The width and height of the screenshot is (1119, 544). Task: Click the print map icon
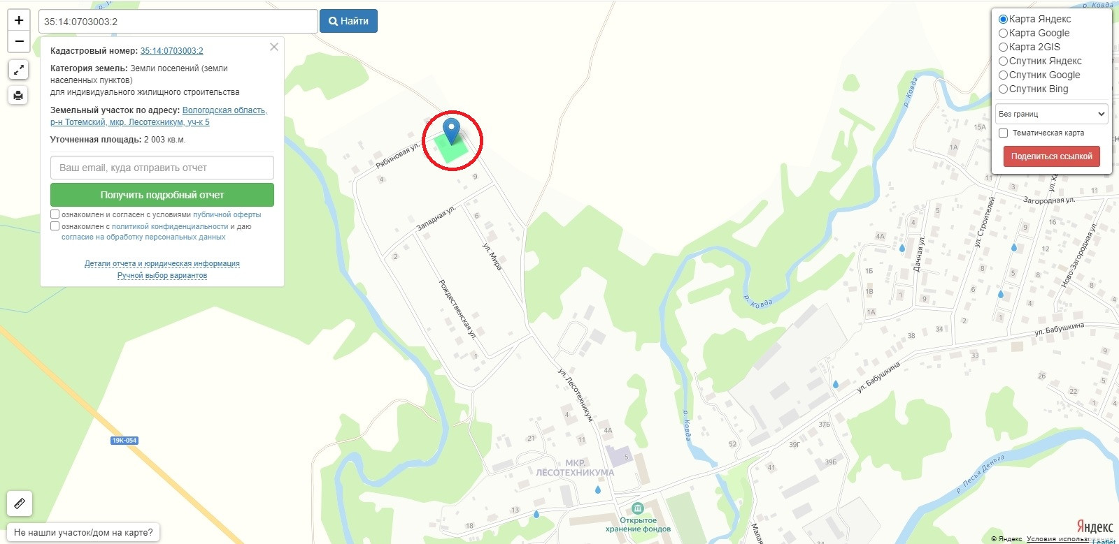click(x=18, y=95)
